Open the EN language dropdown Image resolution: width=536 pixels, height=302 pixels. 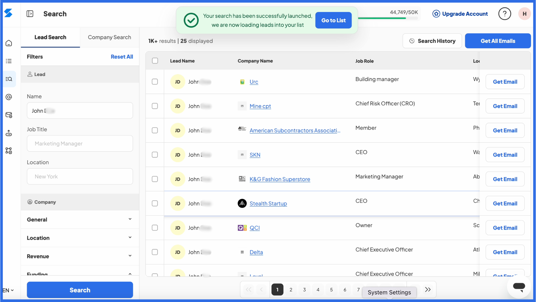[8, 290]
